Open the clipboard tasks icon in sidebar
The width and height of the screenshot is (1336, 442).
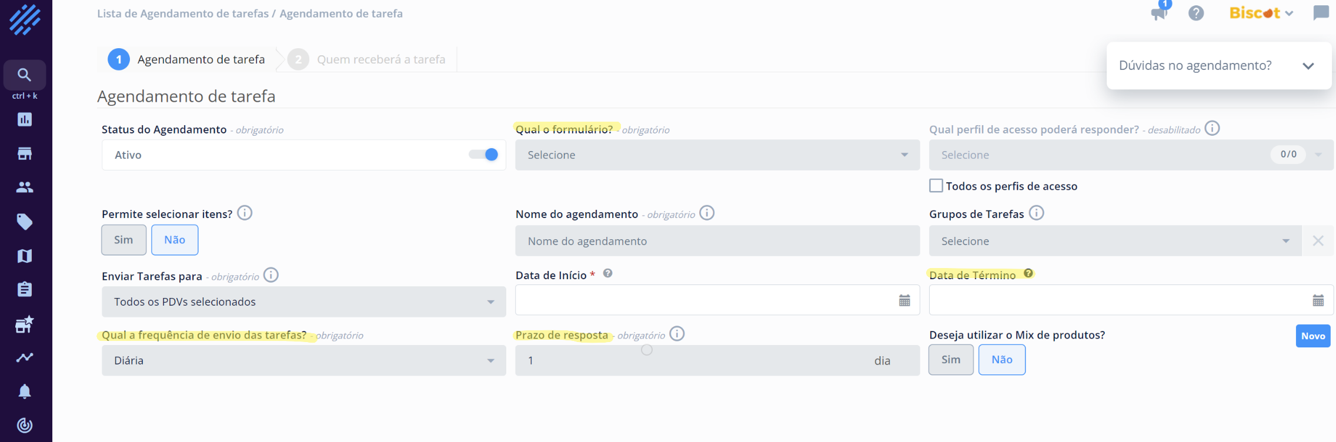pos(25,289)
